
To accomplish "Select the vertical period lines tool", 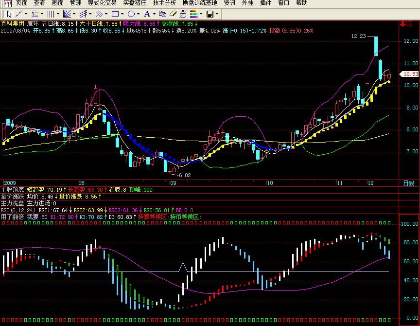I will (x=50, y=14).
